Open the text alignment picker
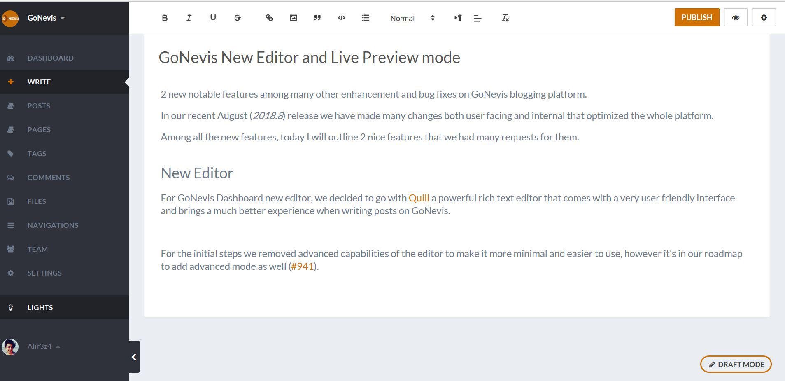The height and width of the screenshot is (381, 785). point(478,18)
